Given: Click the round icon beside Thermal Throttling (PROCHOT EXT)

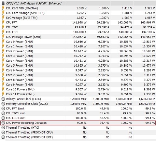Looking at the screenshot, I should tap(3, 137).
